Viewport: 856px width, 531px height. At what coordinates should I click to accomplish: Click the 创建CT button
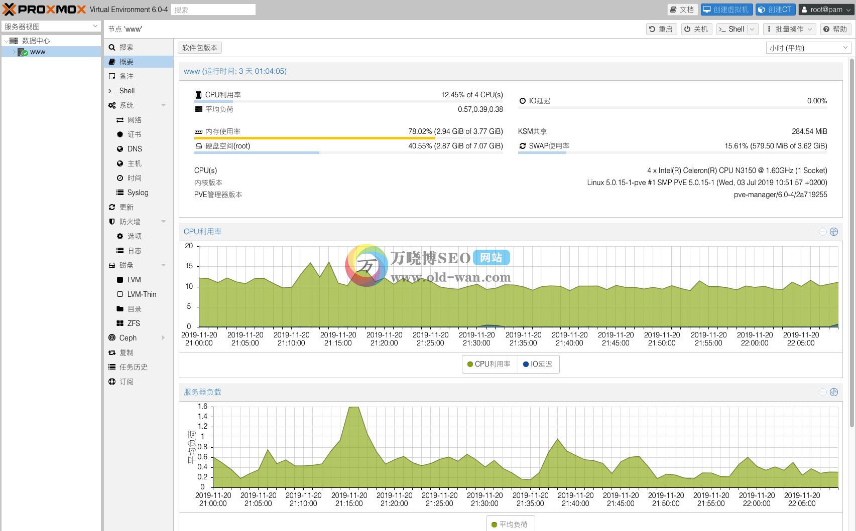tap(775, 10)
